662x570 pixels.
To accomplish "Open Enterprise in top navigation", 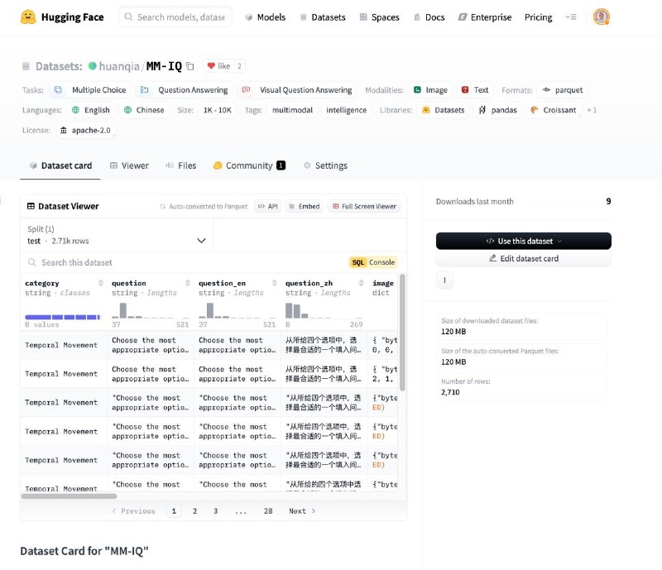I will coord(485,17).
